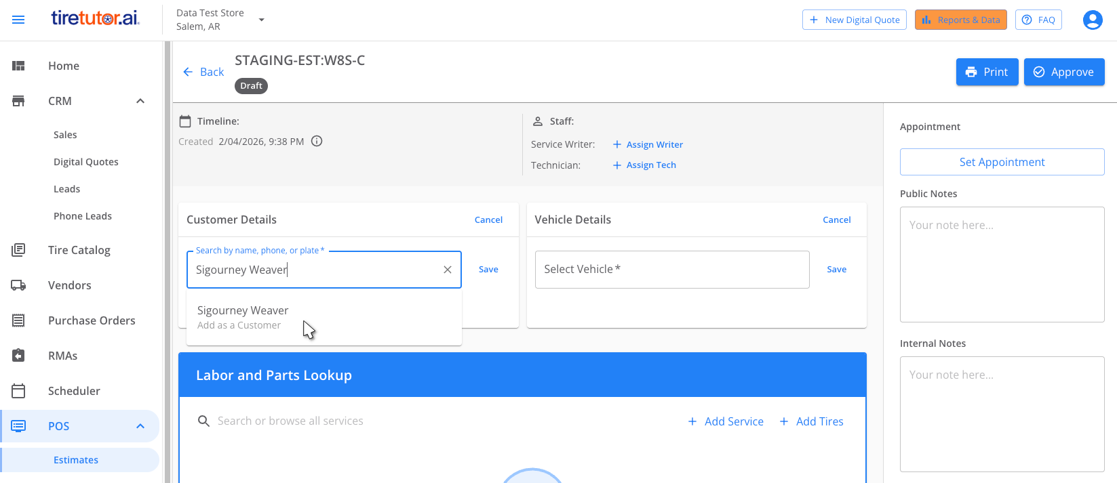The width and height of the screenshot is (1117, 483).
Task: Open the user account avatar menu
Action: 1093,20
